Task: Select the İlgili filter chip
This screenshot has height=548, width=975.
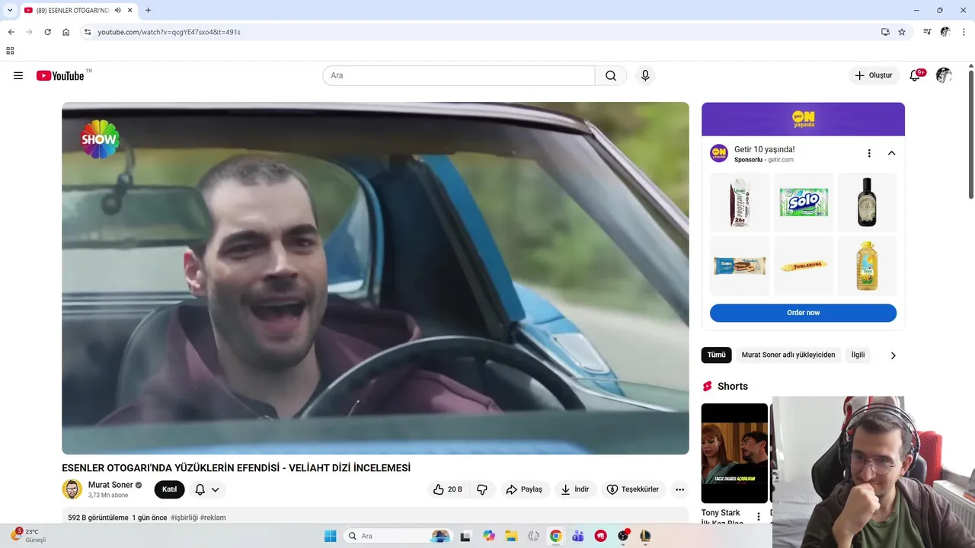Action: (x=858, y=355)
